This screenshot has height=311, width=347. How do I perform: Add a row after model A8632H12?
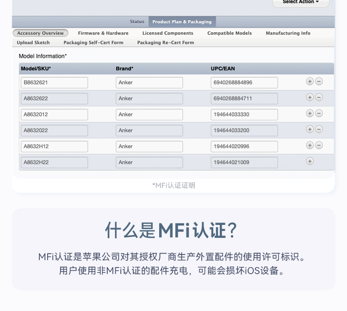point(310,145)
